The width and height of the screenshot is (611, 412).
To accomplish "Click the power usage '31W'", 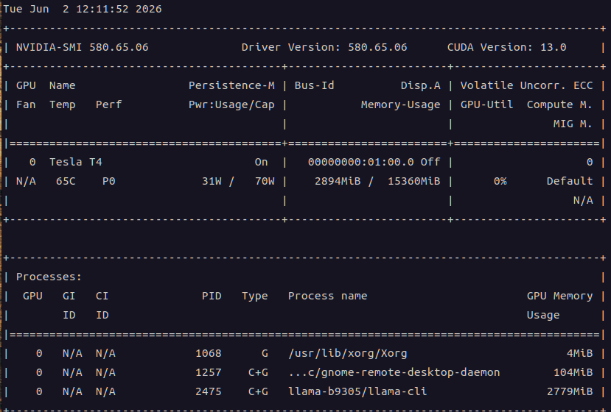I will click(212, 181).
